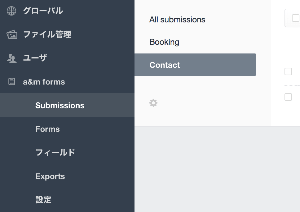Image resolution: width=300 pixels, height=212 pixels.
Task: Open source settings via the gear icon
Action: [153, 103]
